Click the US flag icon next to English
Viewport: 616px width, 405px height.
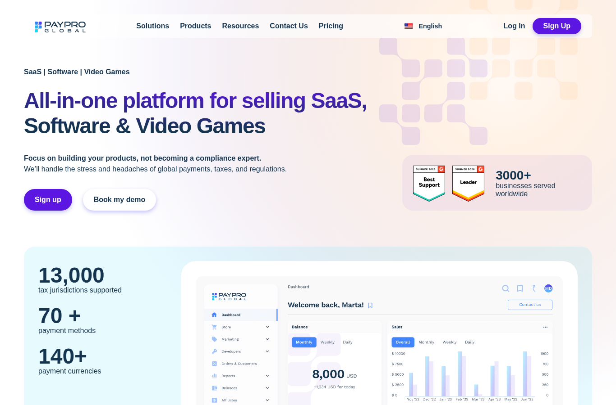click(409, 26)
